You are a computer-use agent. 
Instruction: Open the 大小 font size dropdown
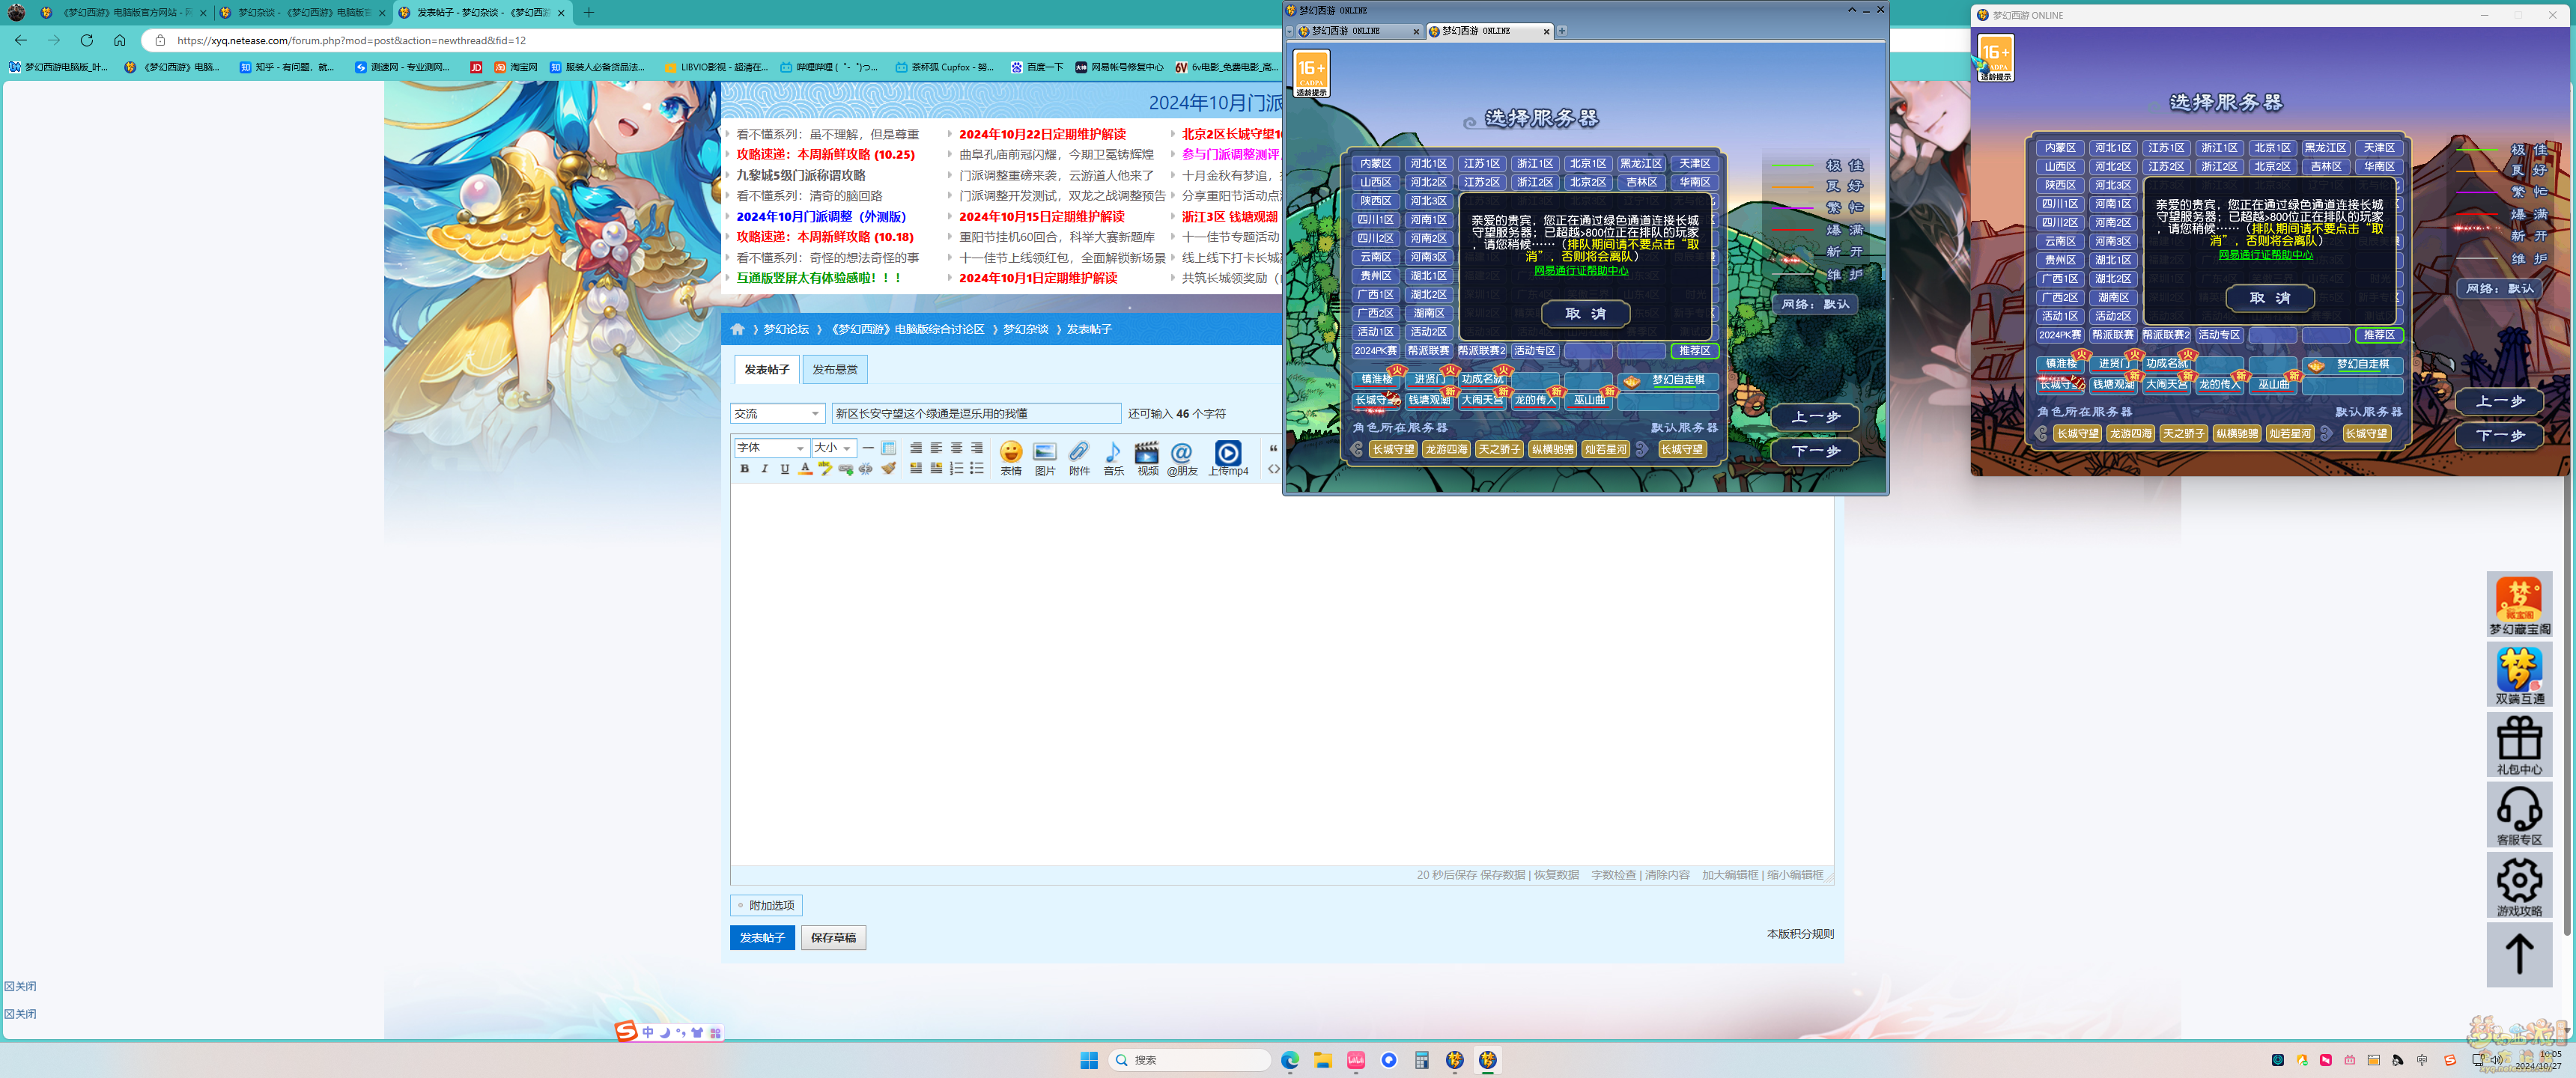click(x=833, y=447)
